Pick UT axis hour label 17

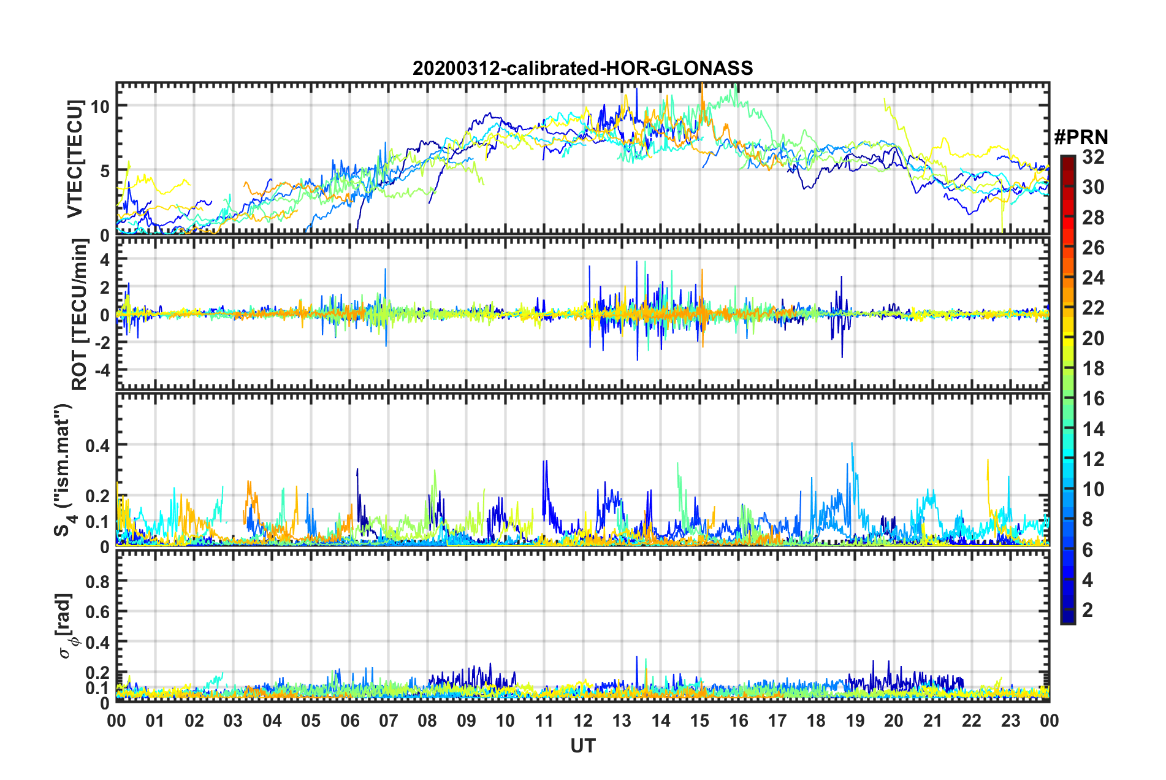[x=777, y=721]
